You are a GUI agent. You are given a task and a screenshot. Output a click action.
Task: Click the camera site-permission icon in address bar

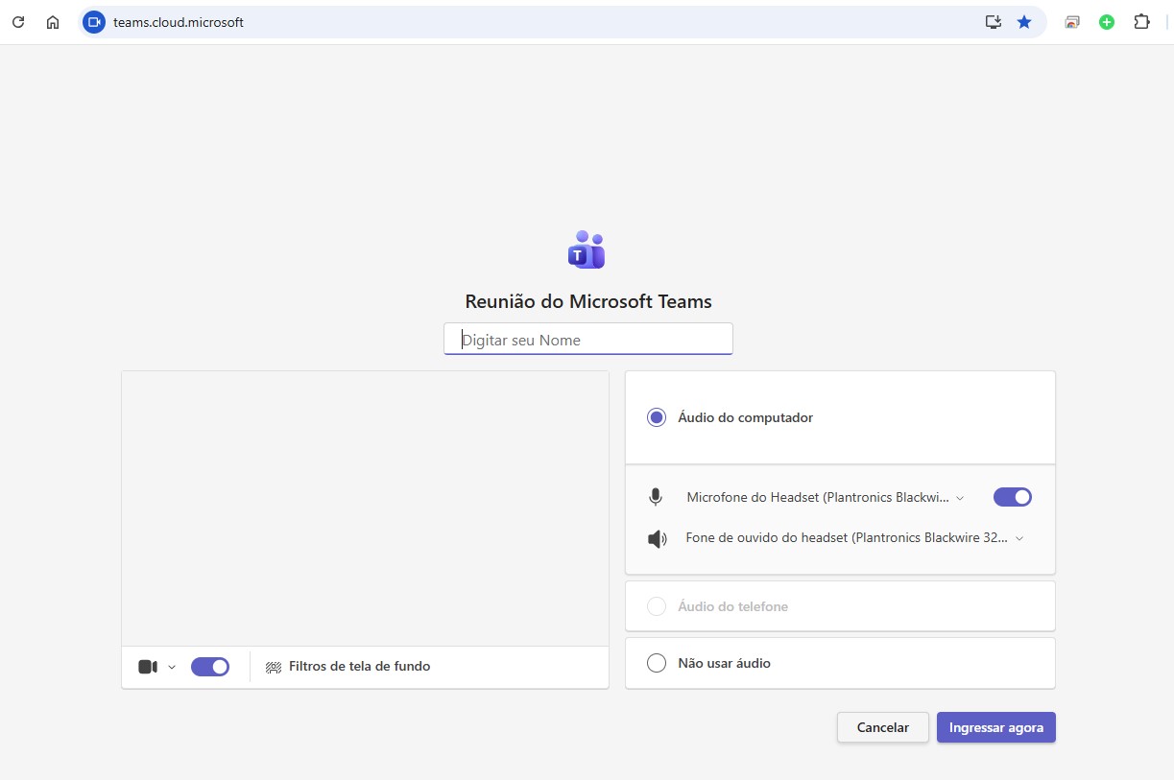pyautogui.click(x=93, y=21)
